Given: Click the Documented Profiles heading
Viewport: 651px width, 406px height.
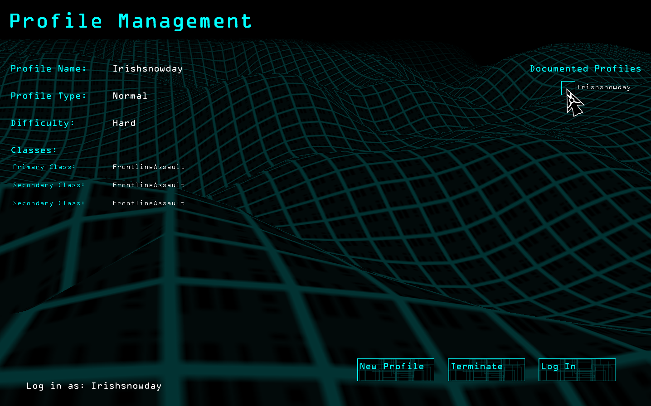Looking at the screenshot, I should pyautogui.click(x=586, y=69).
